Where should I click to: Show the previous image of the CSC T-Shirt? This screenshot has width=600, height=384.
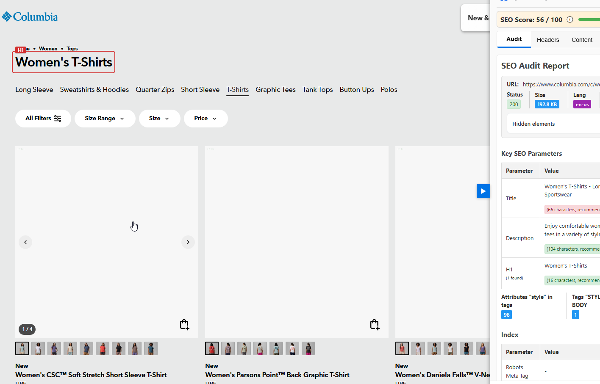pyautogui.click(x=25, y=242)
